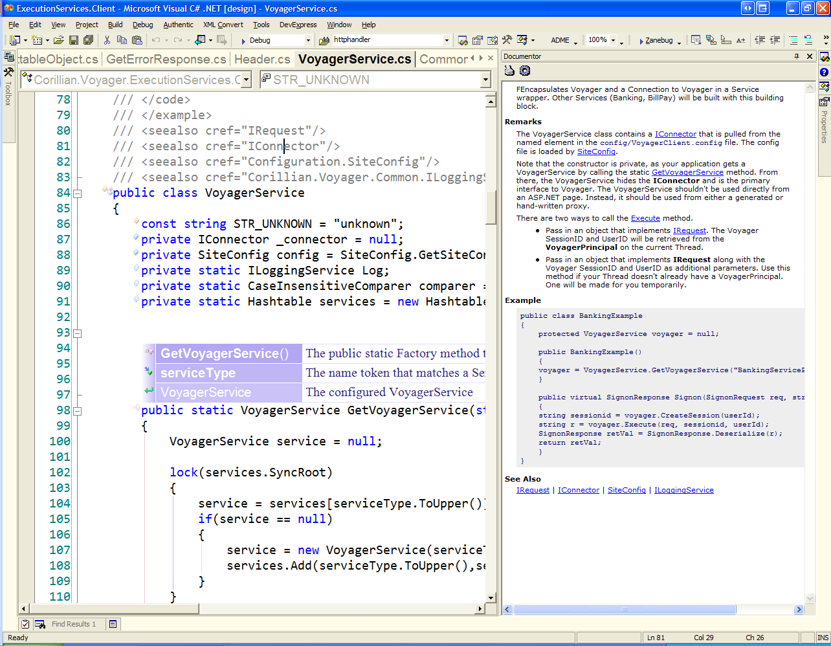The image size is (831, 646).
Task: Collapse the VoyagerService class outline at line 84
Action: coord(78,194)
